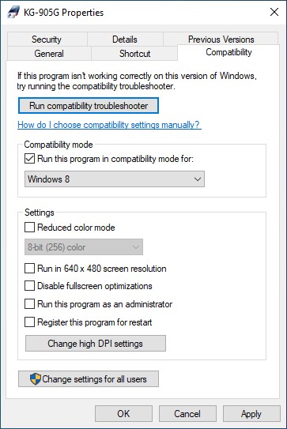Open the Details tab

point(125,40)
